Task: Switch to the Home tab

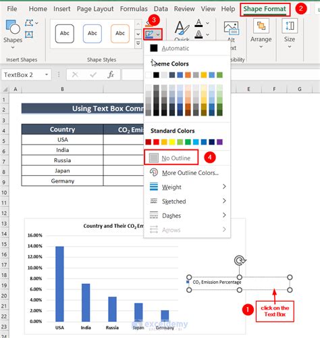Action: pos(38,9)
